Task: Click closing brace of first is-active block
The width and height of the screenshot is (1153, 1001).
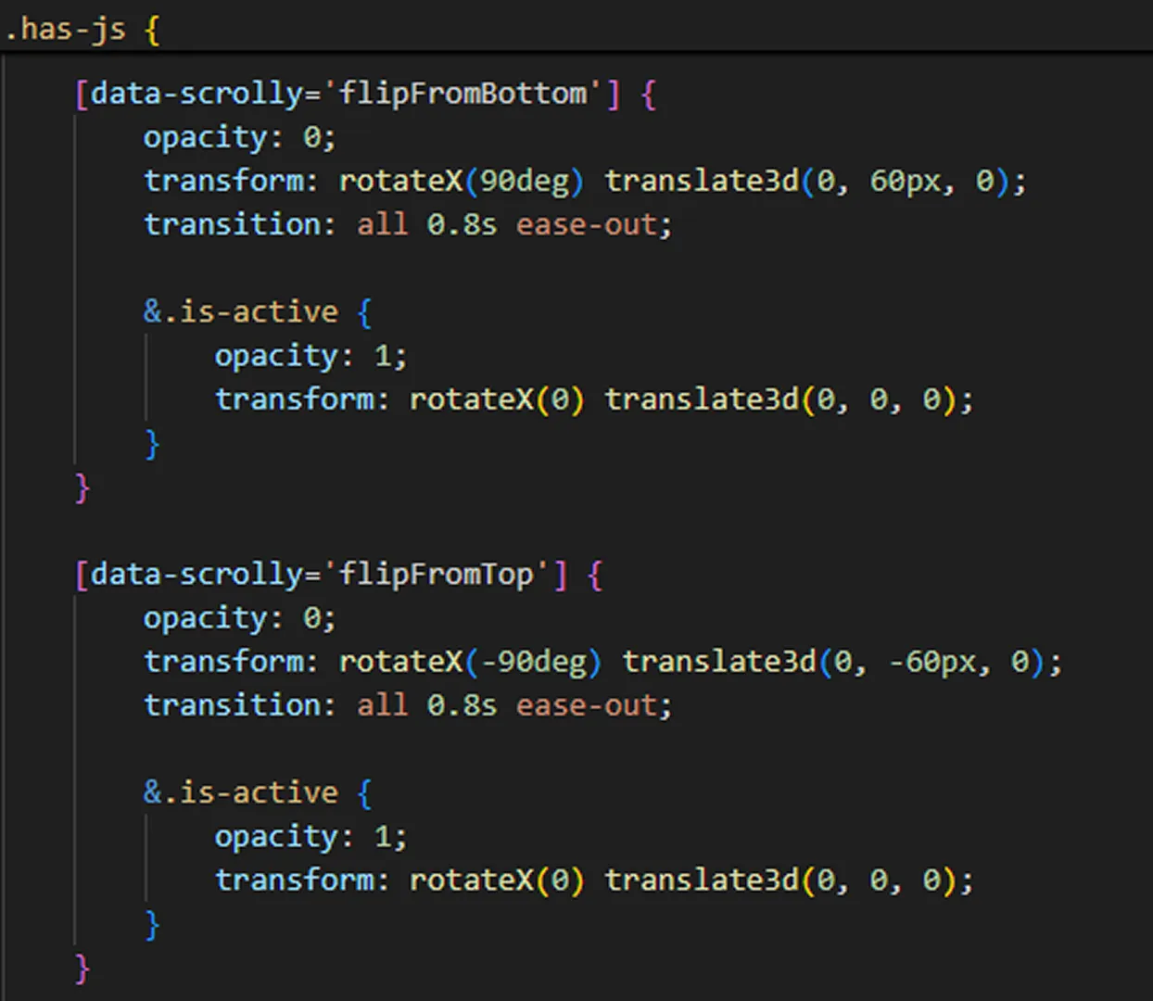Action: [x=153, y=444]
